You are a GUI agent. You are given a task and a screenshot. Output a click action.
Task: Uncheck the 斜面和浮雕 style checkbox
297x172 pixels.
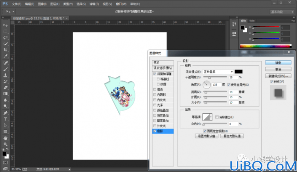(x=155, y=74)
